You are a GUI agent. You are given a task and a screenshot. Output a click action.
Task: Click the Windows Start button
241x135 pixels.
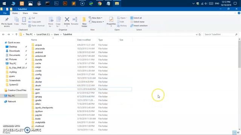click(4, 3)
